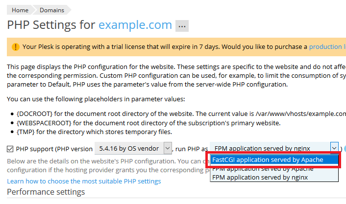Screen dimensions: 346x204
Task: Click the three-dots button beside example.com
Action: point(182,26)
